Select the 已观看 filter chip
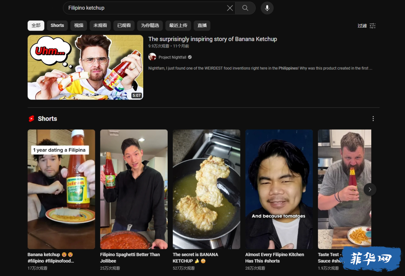This screenshot has height=276, width=405. coord(124,25)
